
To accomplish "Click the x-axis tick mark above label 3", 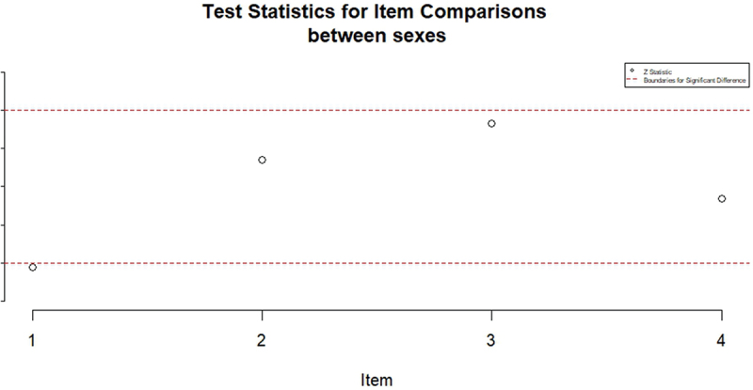I will (491, 313).
